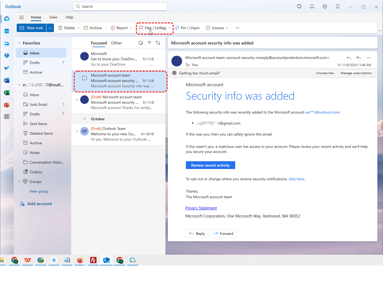Click the sort arrows icon
This screenshot has height=293, width=383.
pos(158,43)
